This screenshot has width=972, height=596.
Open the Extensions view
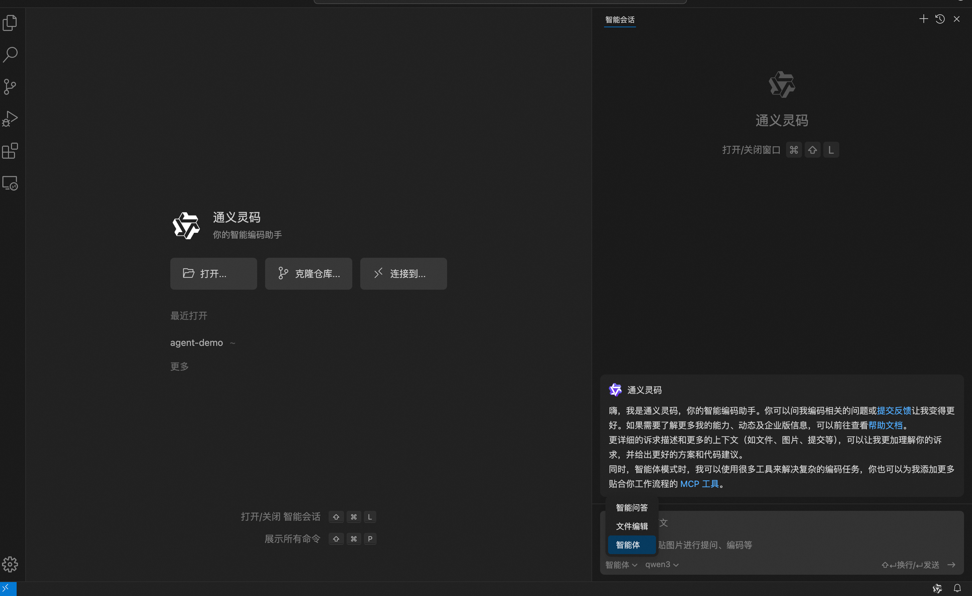pos(10,151)
